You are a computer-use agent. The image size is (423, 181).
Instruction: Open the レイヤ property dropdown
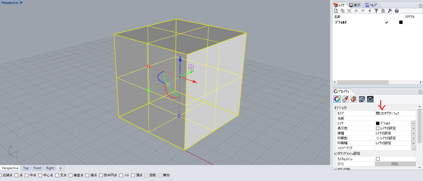tap(414, 123)
